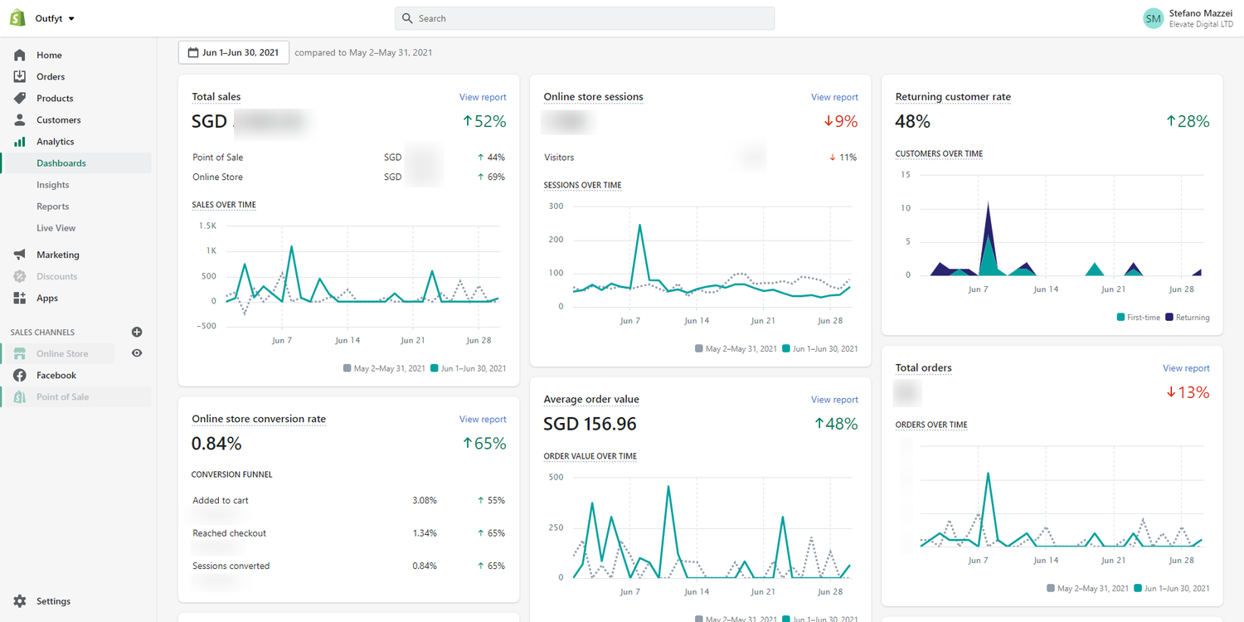The image size is (1244, 622).
Task: View online store via eye icon
Action: pos(137,353)
